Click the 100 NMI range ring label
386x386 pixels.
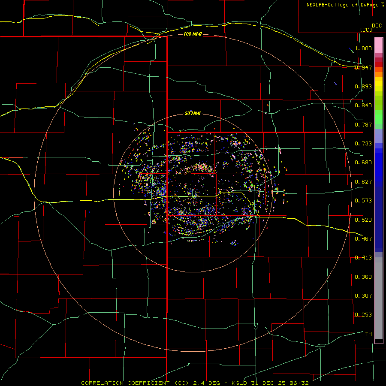[193, 34]
